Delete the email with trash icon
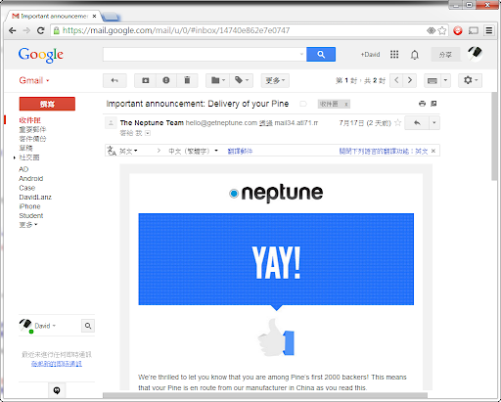This screenshot has width=501, height=402. pyautogui.click(x=187, y=80)
